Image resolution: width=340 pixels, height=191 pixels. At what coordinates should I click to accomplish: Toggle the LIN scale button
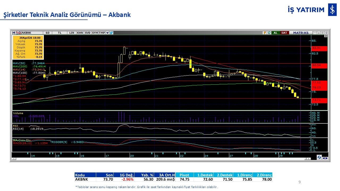(72, 33)
